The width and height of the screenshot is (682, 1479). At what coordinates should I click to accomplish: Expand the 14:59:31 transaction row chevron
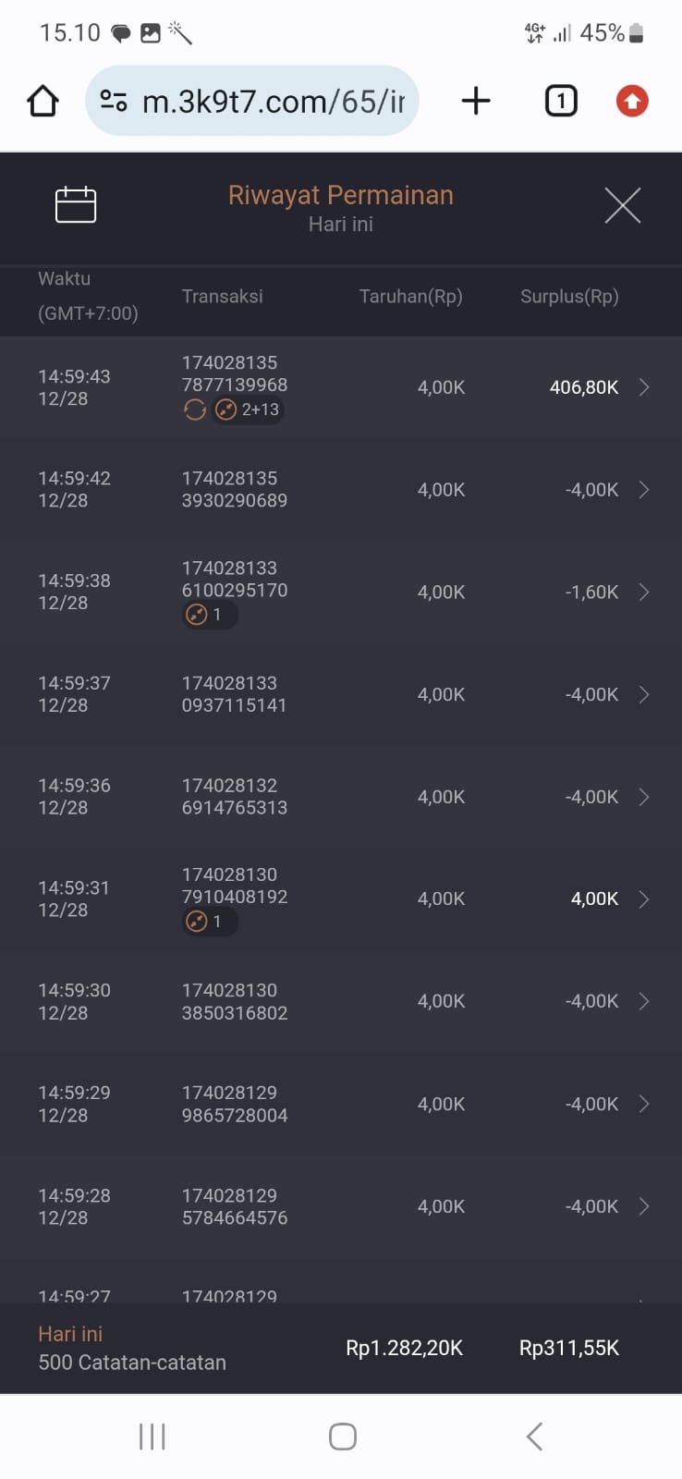click(x=644, y=898)
